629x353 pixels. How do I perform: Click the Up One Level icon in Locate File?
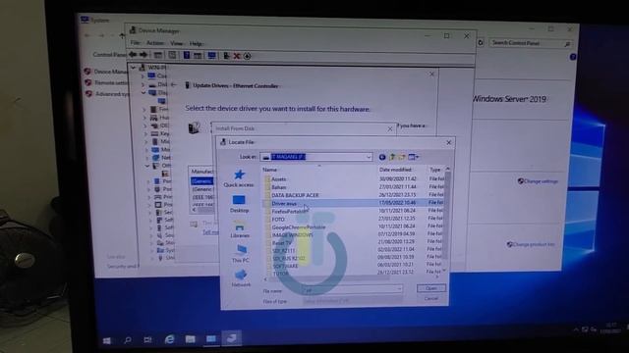pyautogui.click(x=392, y=157)
